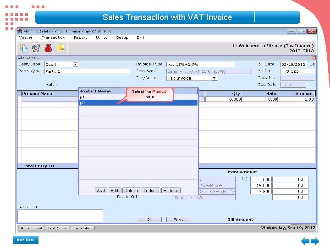Viewport: 330px width, 247px height.
Task: Select highlighted product p2 in the list
Action: [x=138, y=103]
